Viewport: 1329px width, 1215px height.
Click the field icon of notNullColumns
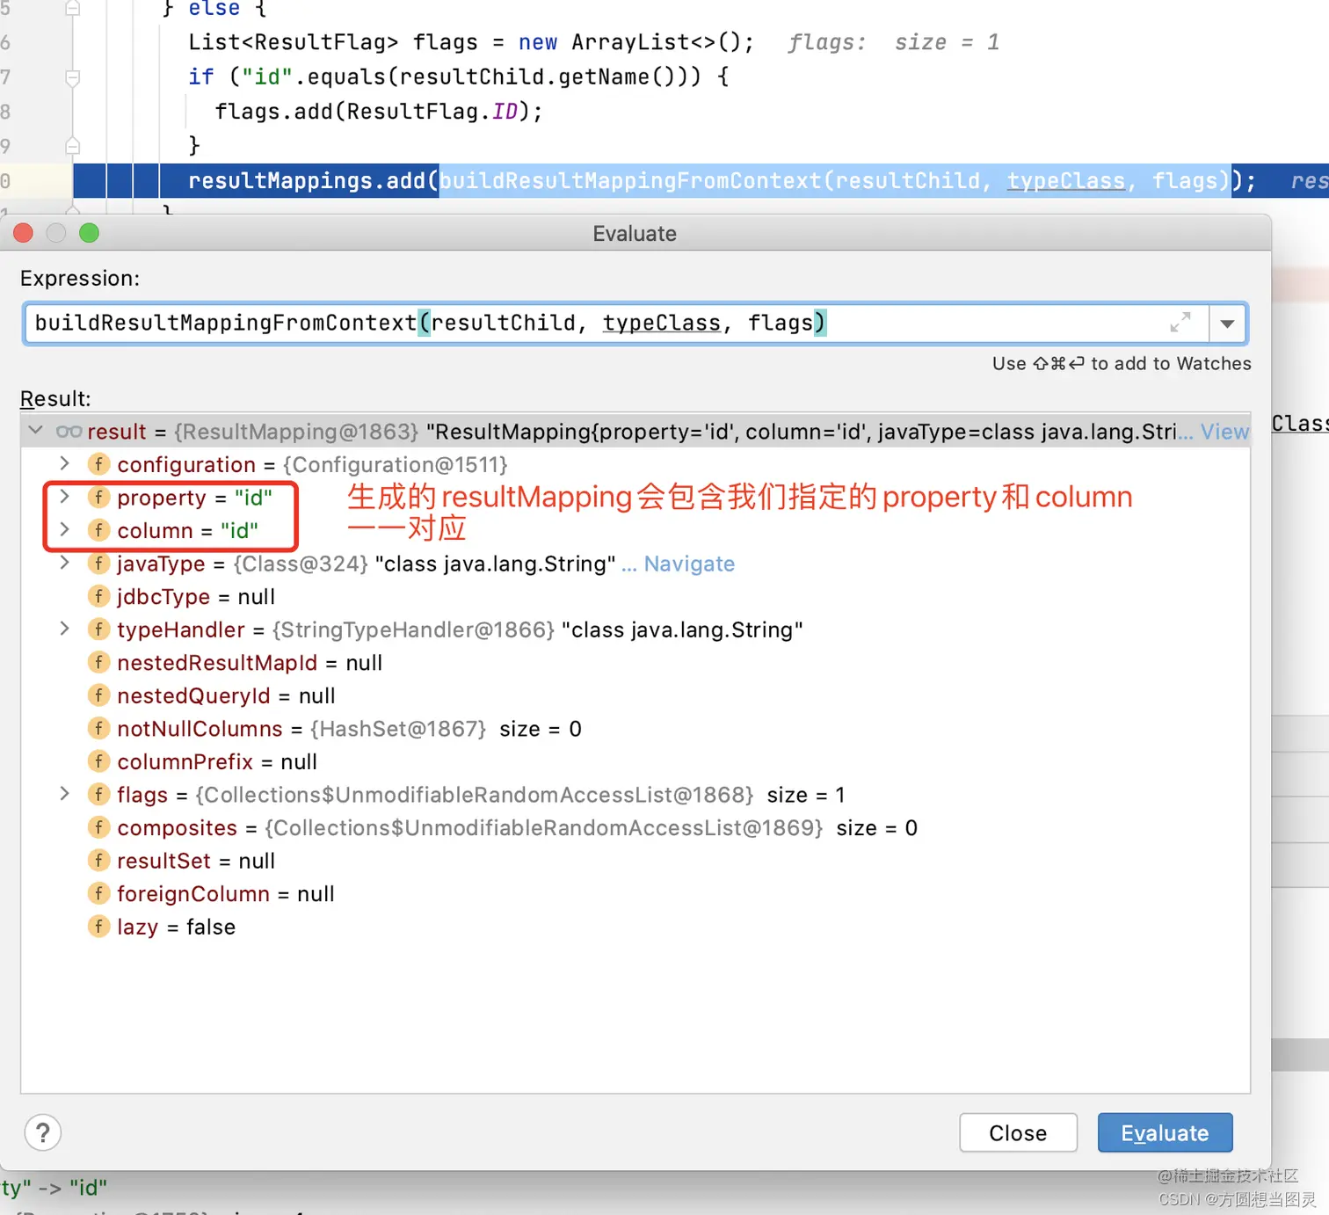98,728
